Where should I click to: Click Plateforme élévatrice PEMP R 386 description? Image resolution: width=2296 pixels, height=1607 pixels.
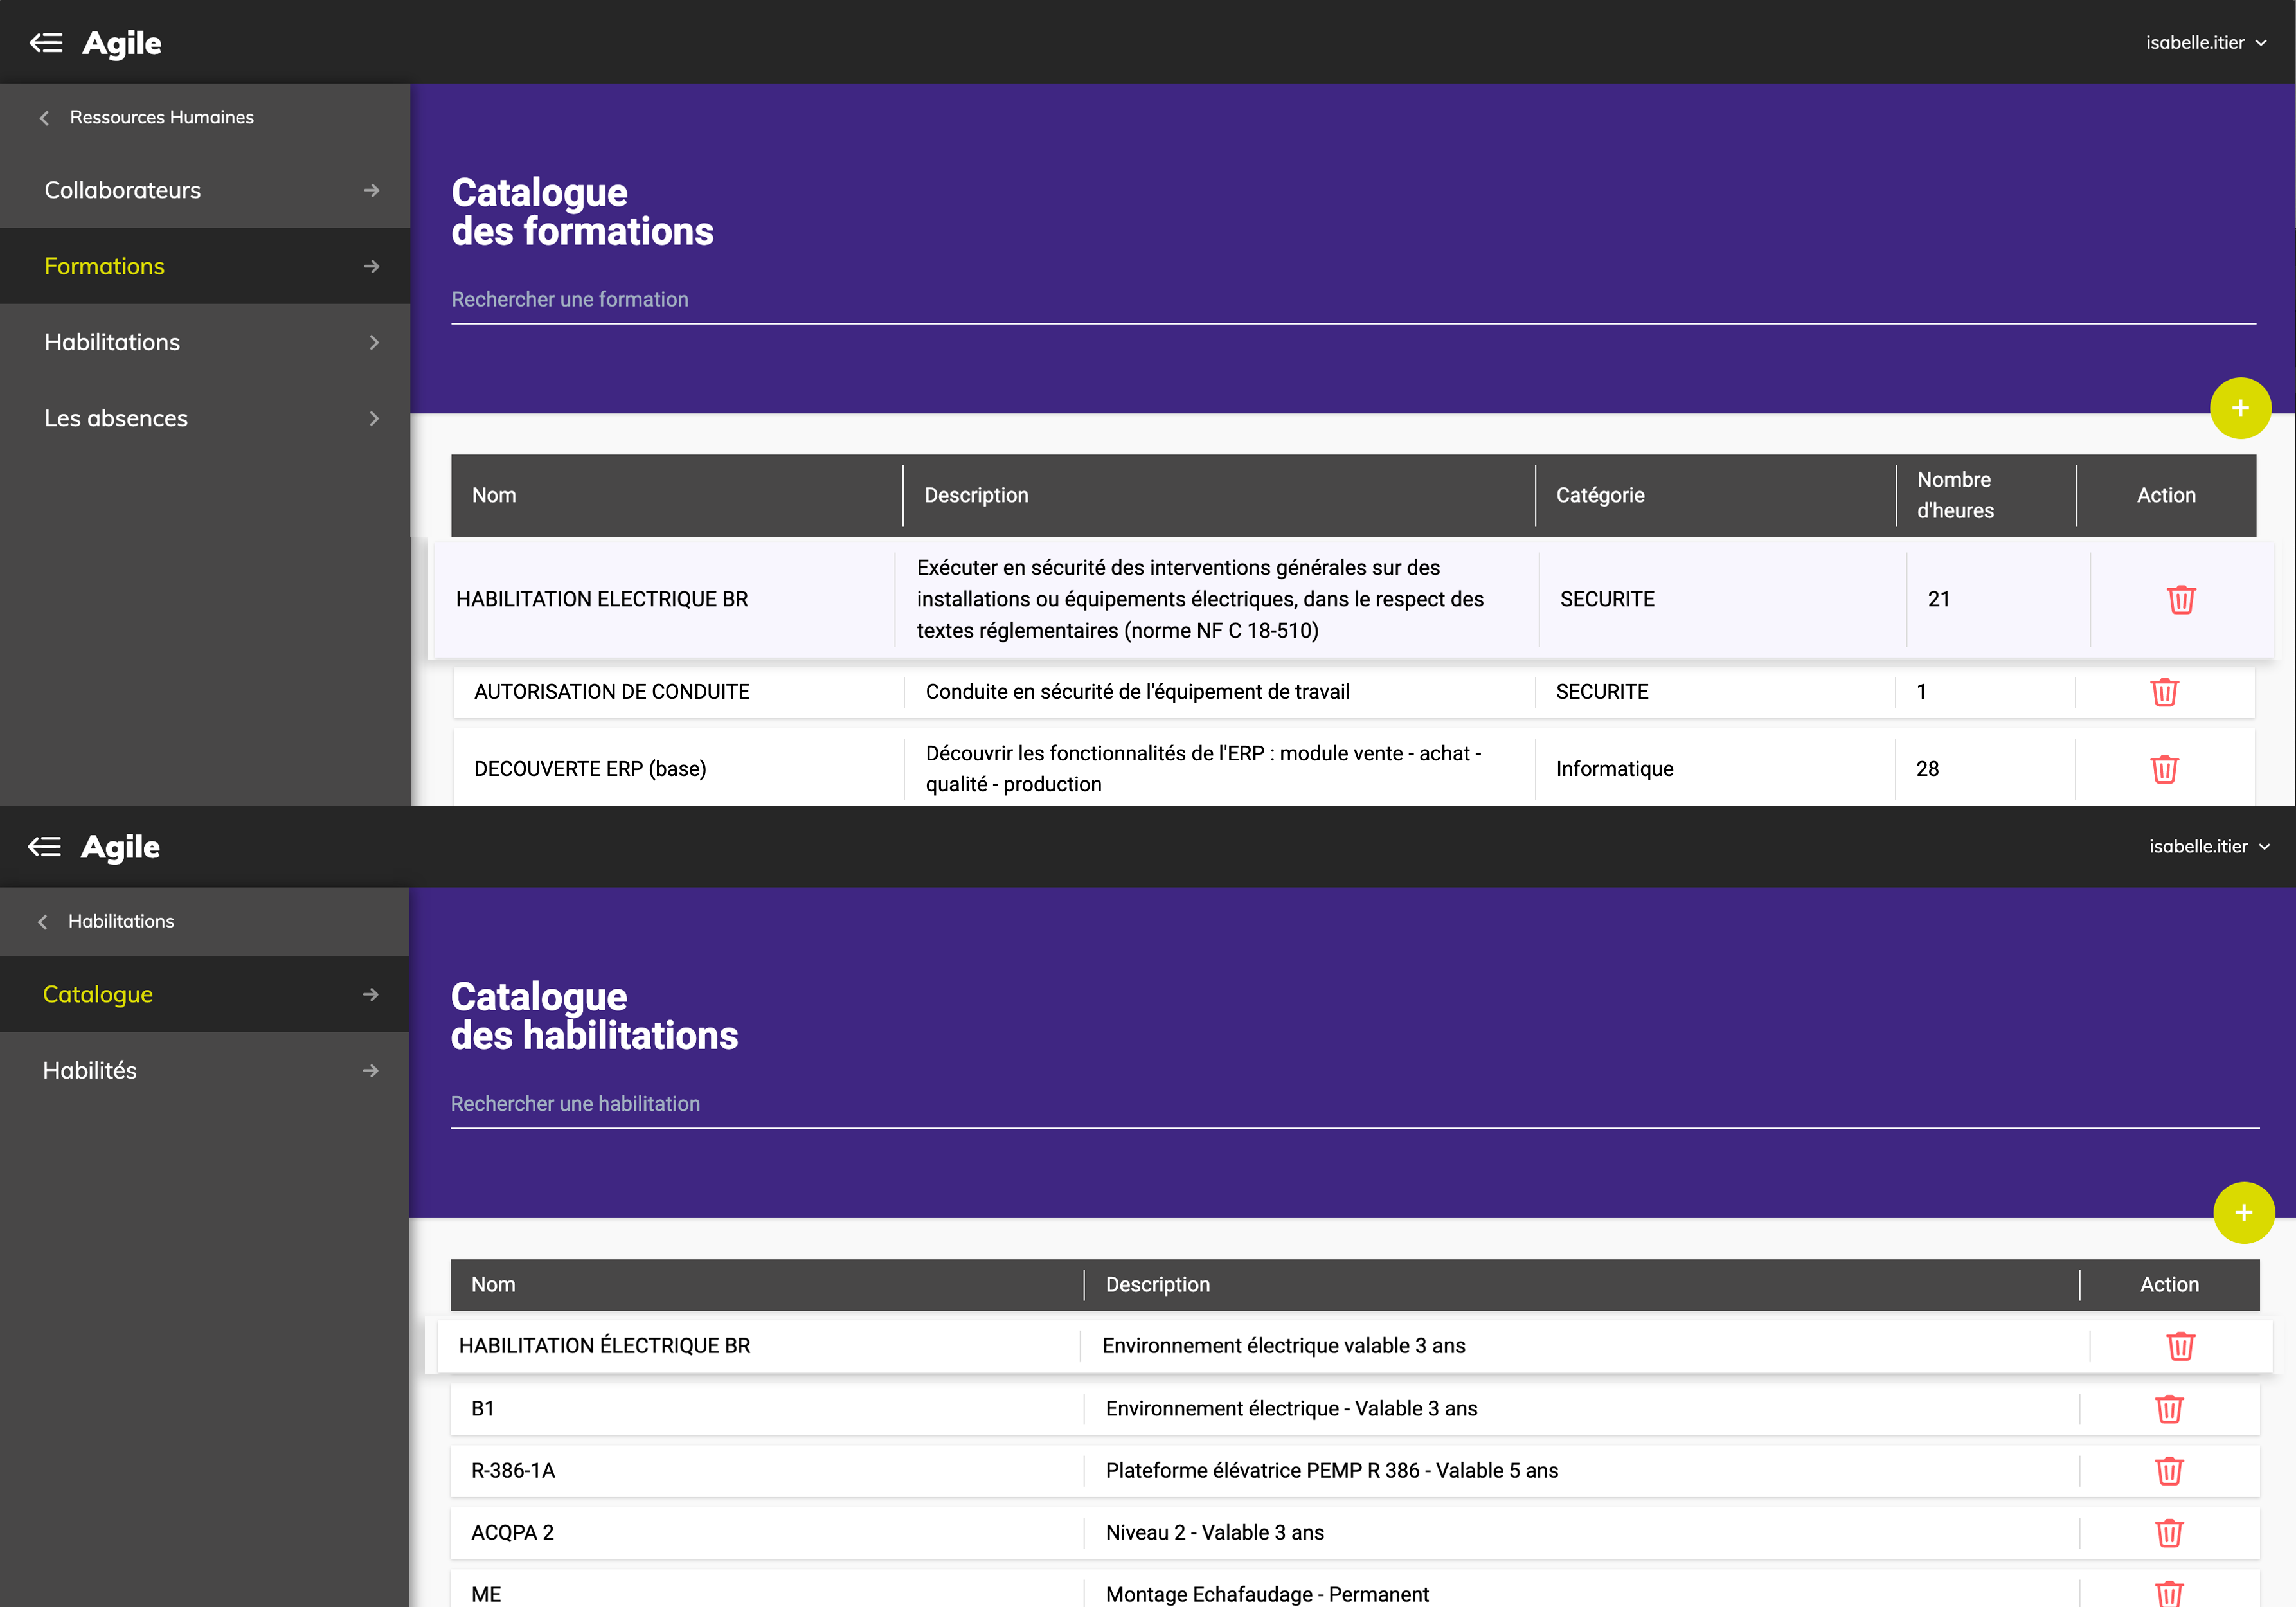[x=1331, y=1471]
